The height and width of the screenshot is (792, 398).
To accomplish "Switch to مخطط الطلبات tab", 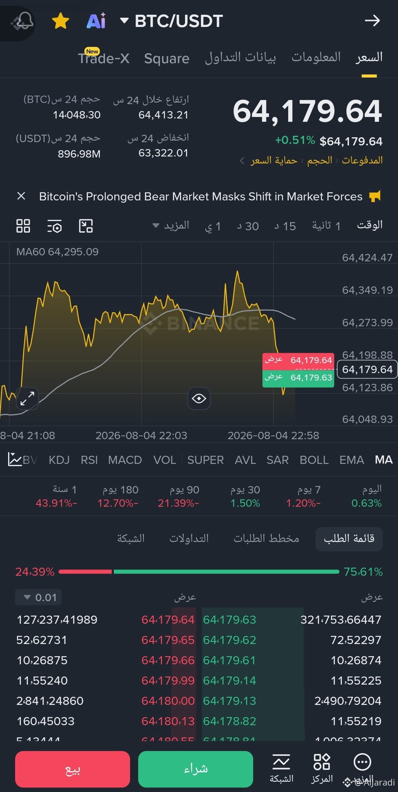I will pyautogui.click(x=266, y=538).
